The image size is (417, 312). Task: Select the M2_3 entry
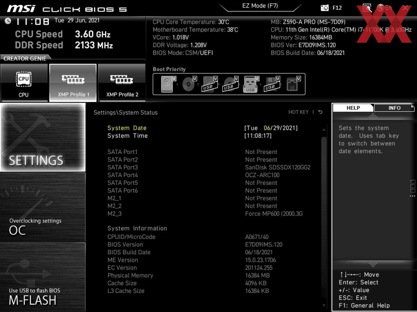[x=114, y=214]
